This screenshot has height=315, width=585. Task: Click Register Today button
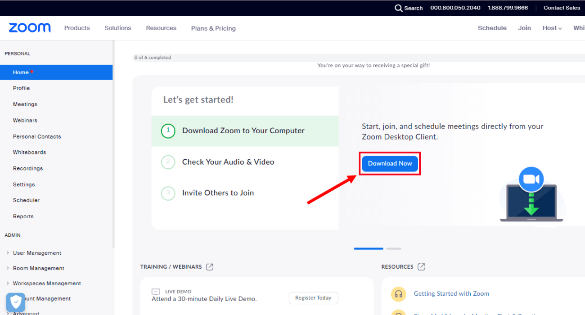coord(313,298)
